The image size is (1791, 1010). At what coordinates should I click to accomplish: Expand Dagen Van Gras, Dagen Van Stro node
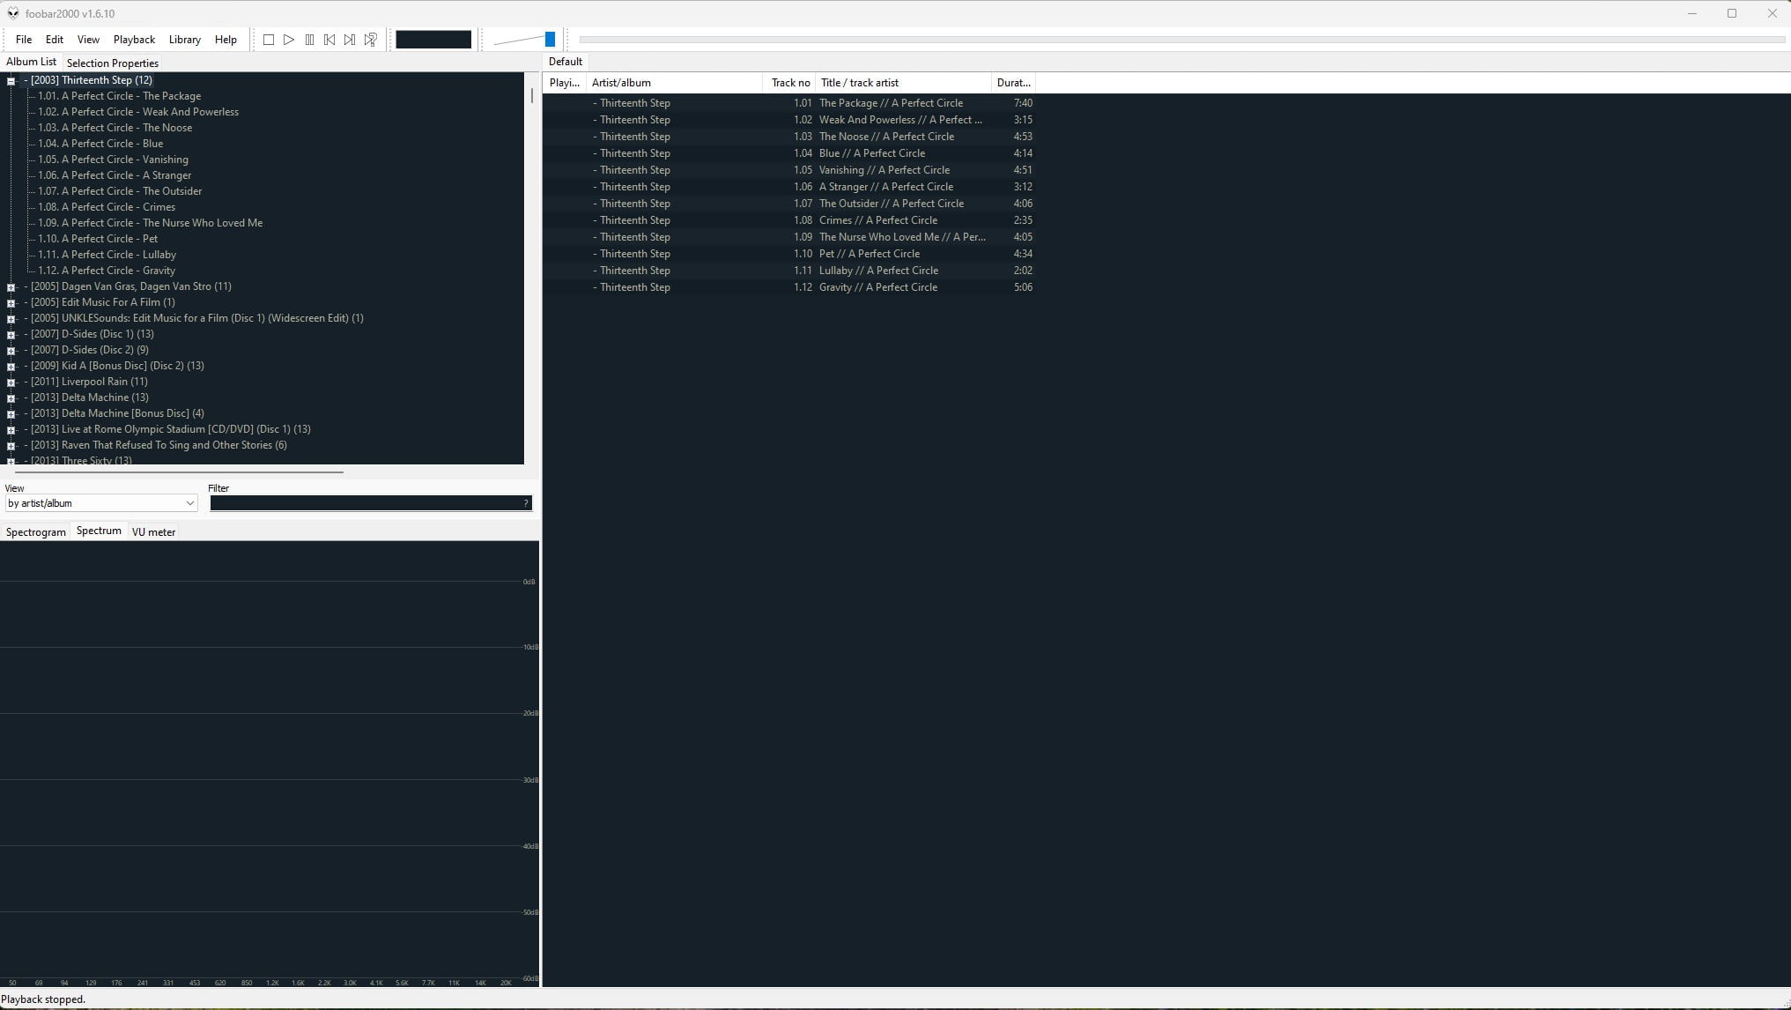point(11,287)
